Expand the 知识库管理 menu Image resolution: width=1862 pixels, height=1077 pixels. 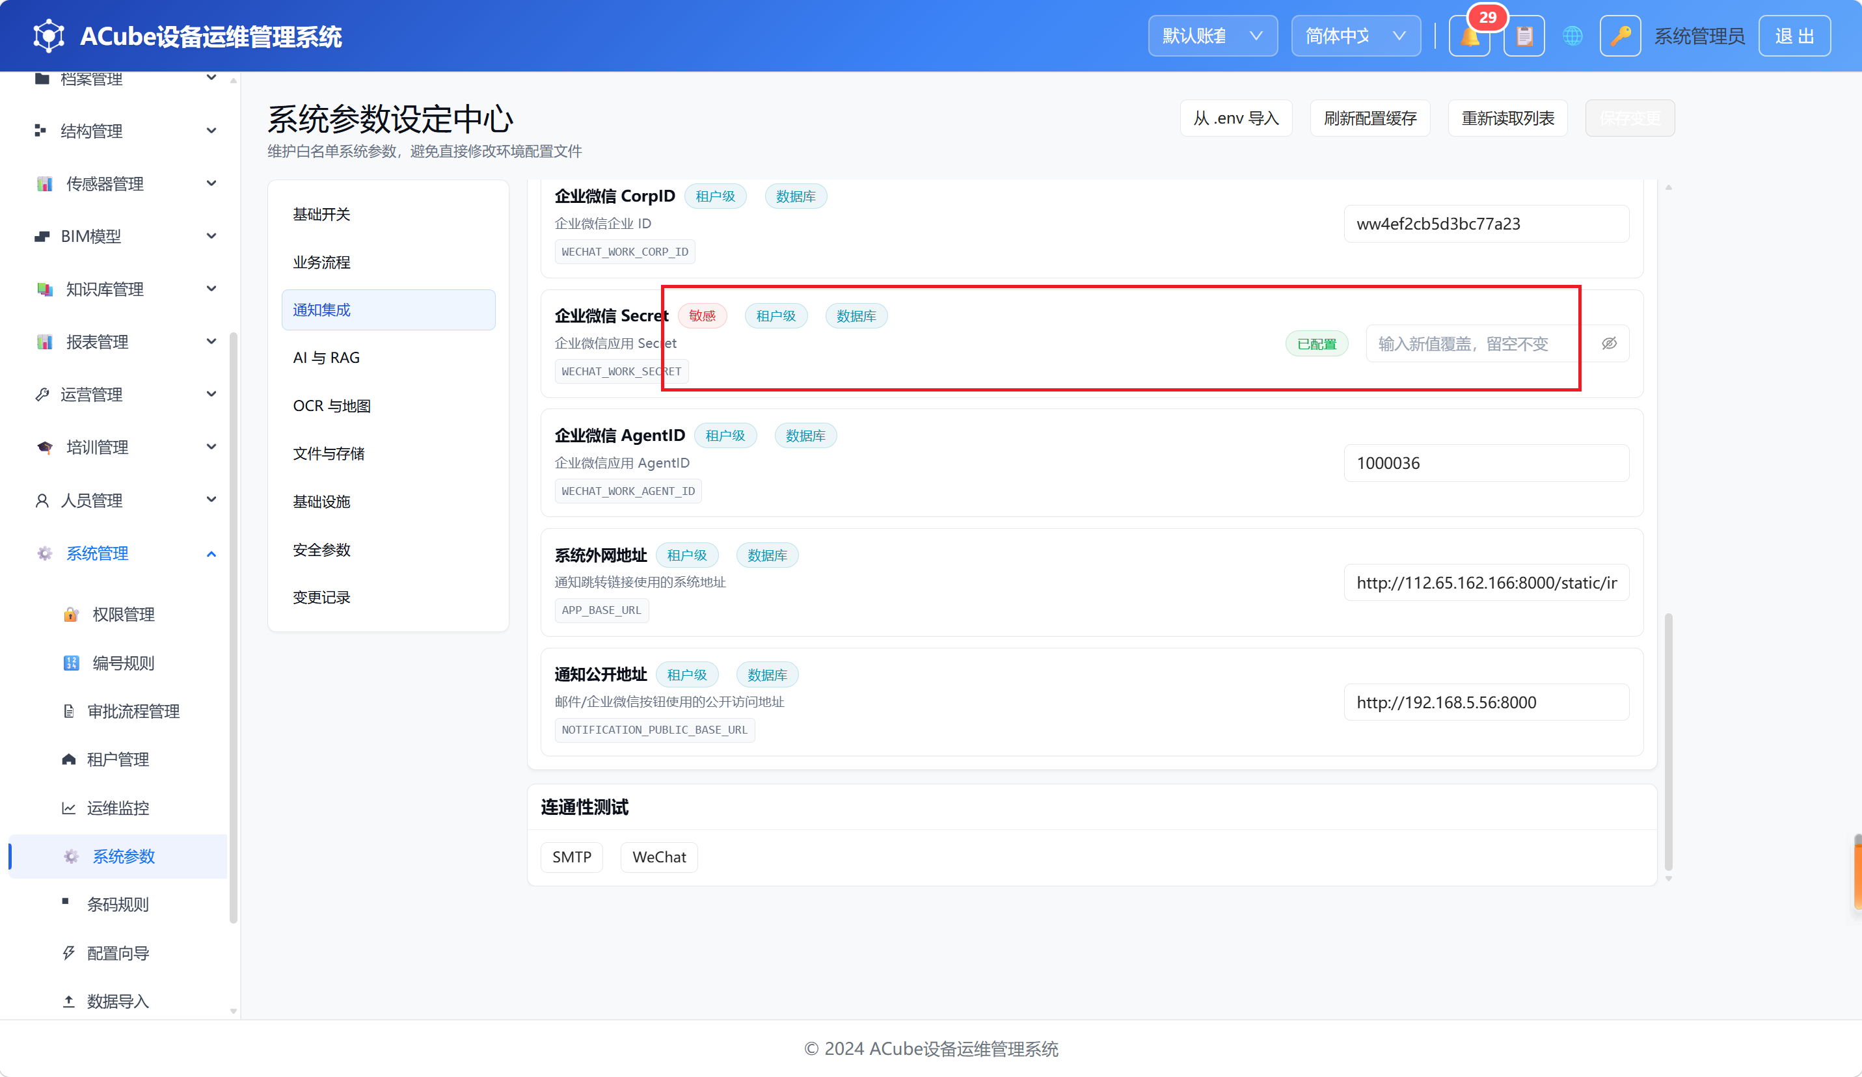point(126,289)
